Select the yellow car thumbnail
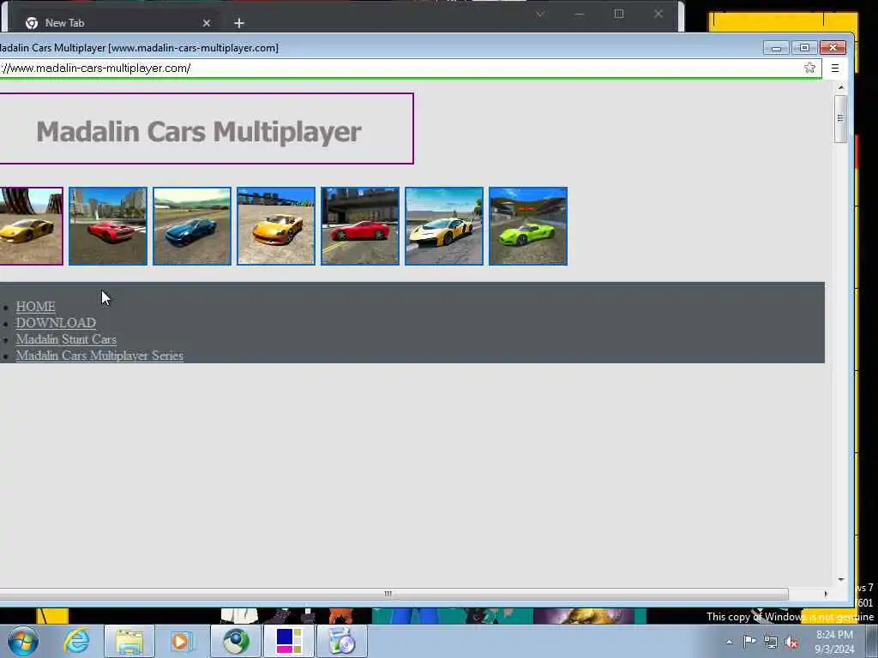 click(x=32, y=226)
